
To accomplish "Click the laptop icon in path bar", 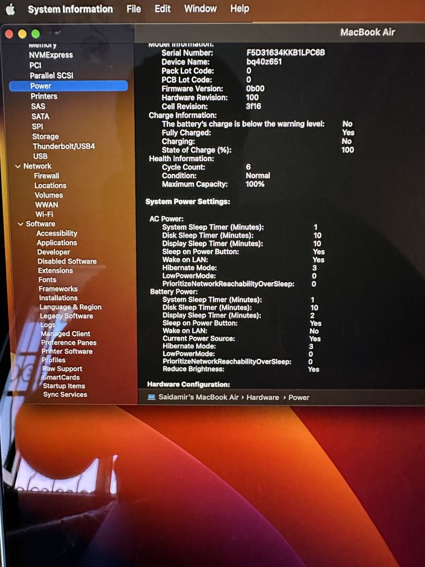I will point(151,397).
